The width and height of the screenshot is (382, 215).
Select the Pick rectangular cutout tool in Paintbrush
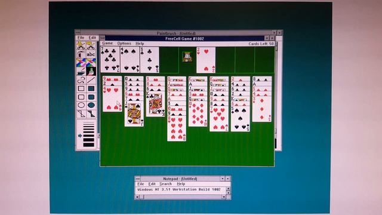(91, 46)
